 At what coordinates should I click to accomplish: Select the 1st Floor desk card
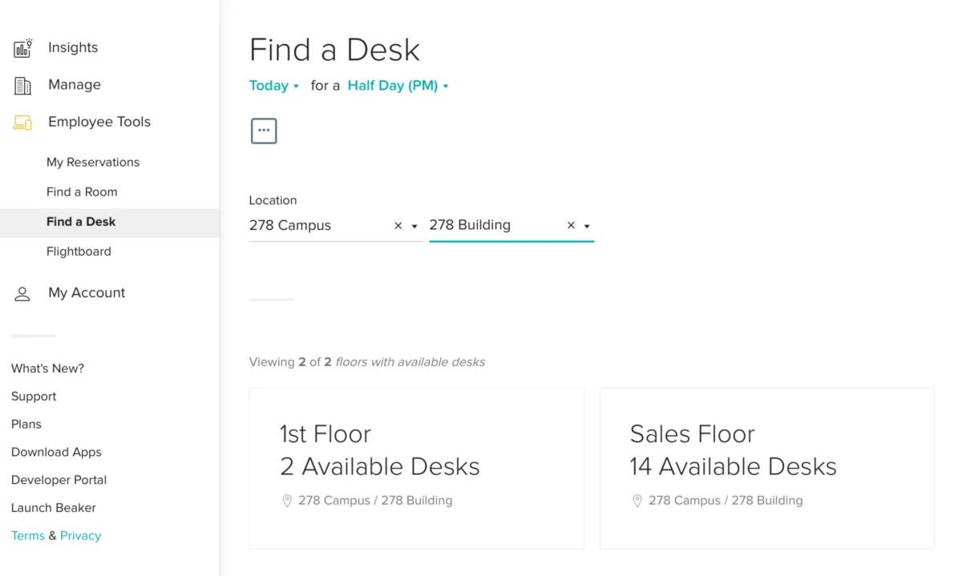point(416,468)
